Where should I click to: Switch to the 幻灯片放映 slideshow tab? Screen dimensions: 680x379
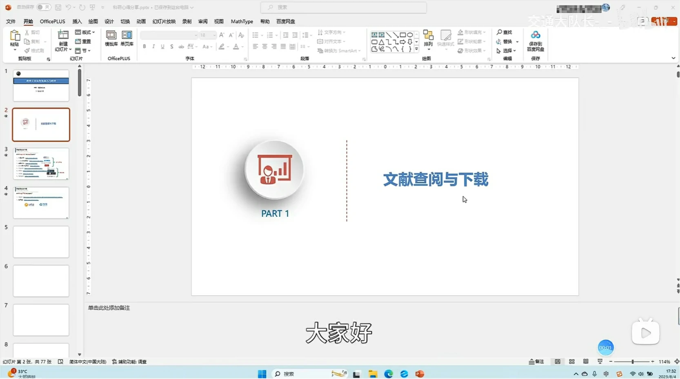(164, 21)
